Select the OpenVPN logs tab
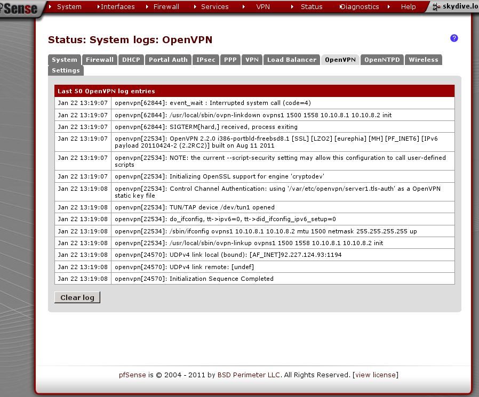The width and height of the screenshot is (479, 397). (x=340, y=60)
